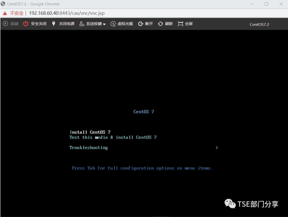
Task: Click the 虚拟光驱 label
Action: pyautogui.click(x=125, y=24)
